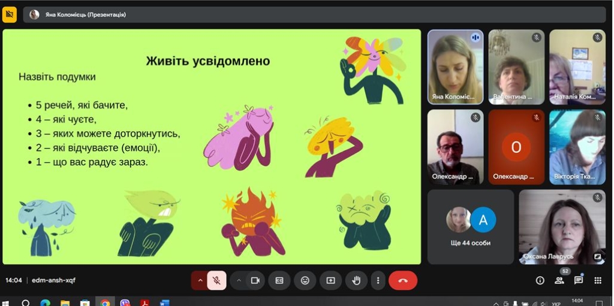Open the activities grid icon

click(598, 280)
